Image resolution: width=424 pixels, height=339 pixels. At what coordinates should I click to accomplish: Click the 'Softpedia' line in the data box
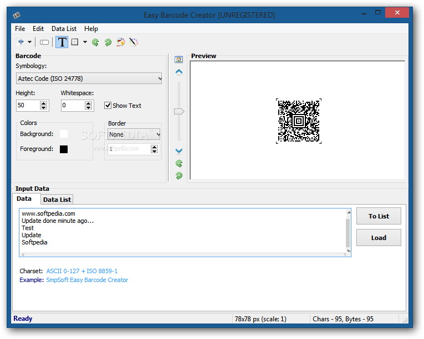click(34, 242)
